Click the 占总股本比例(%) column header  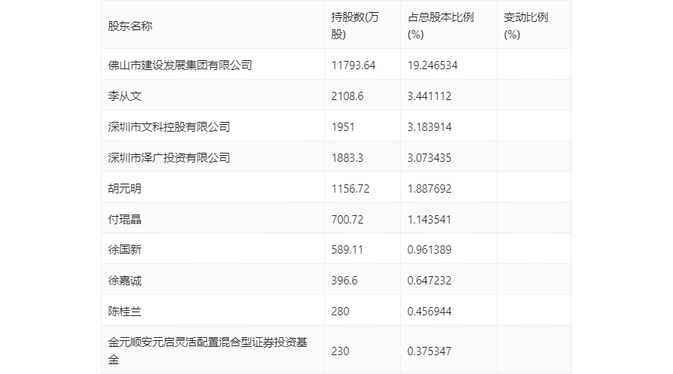point(440,26)
